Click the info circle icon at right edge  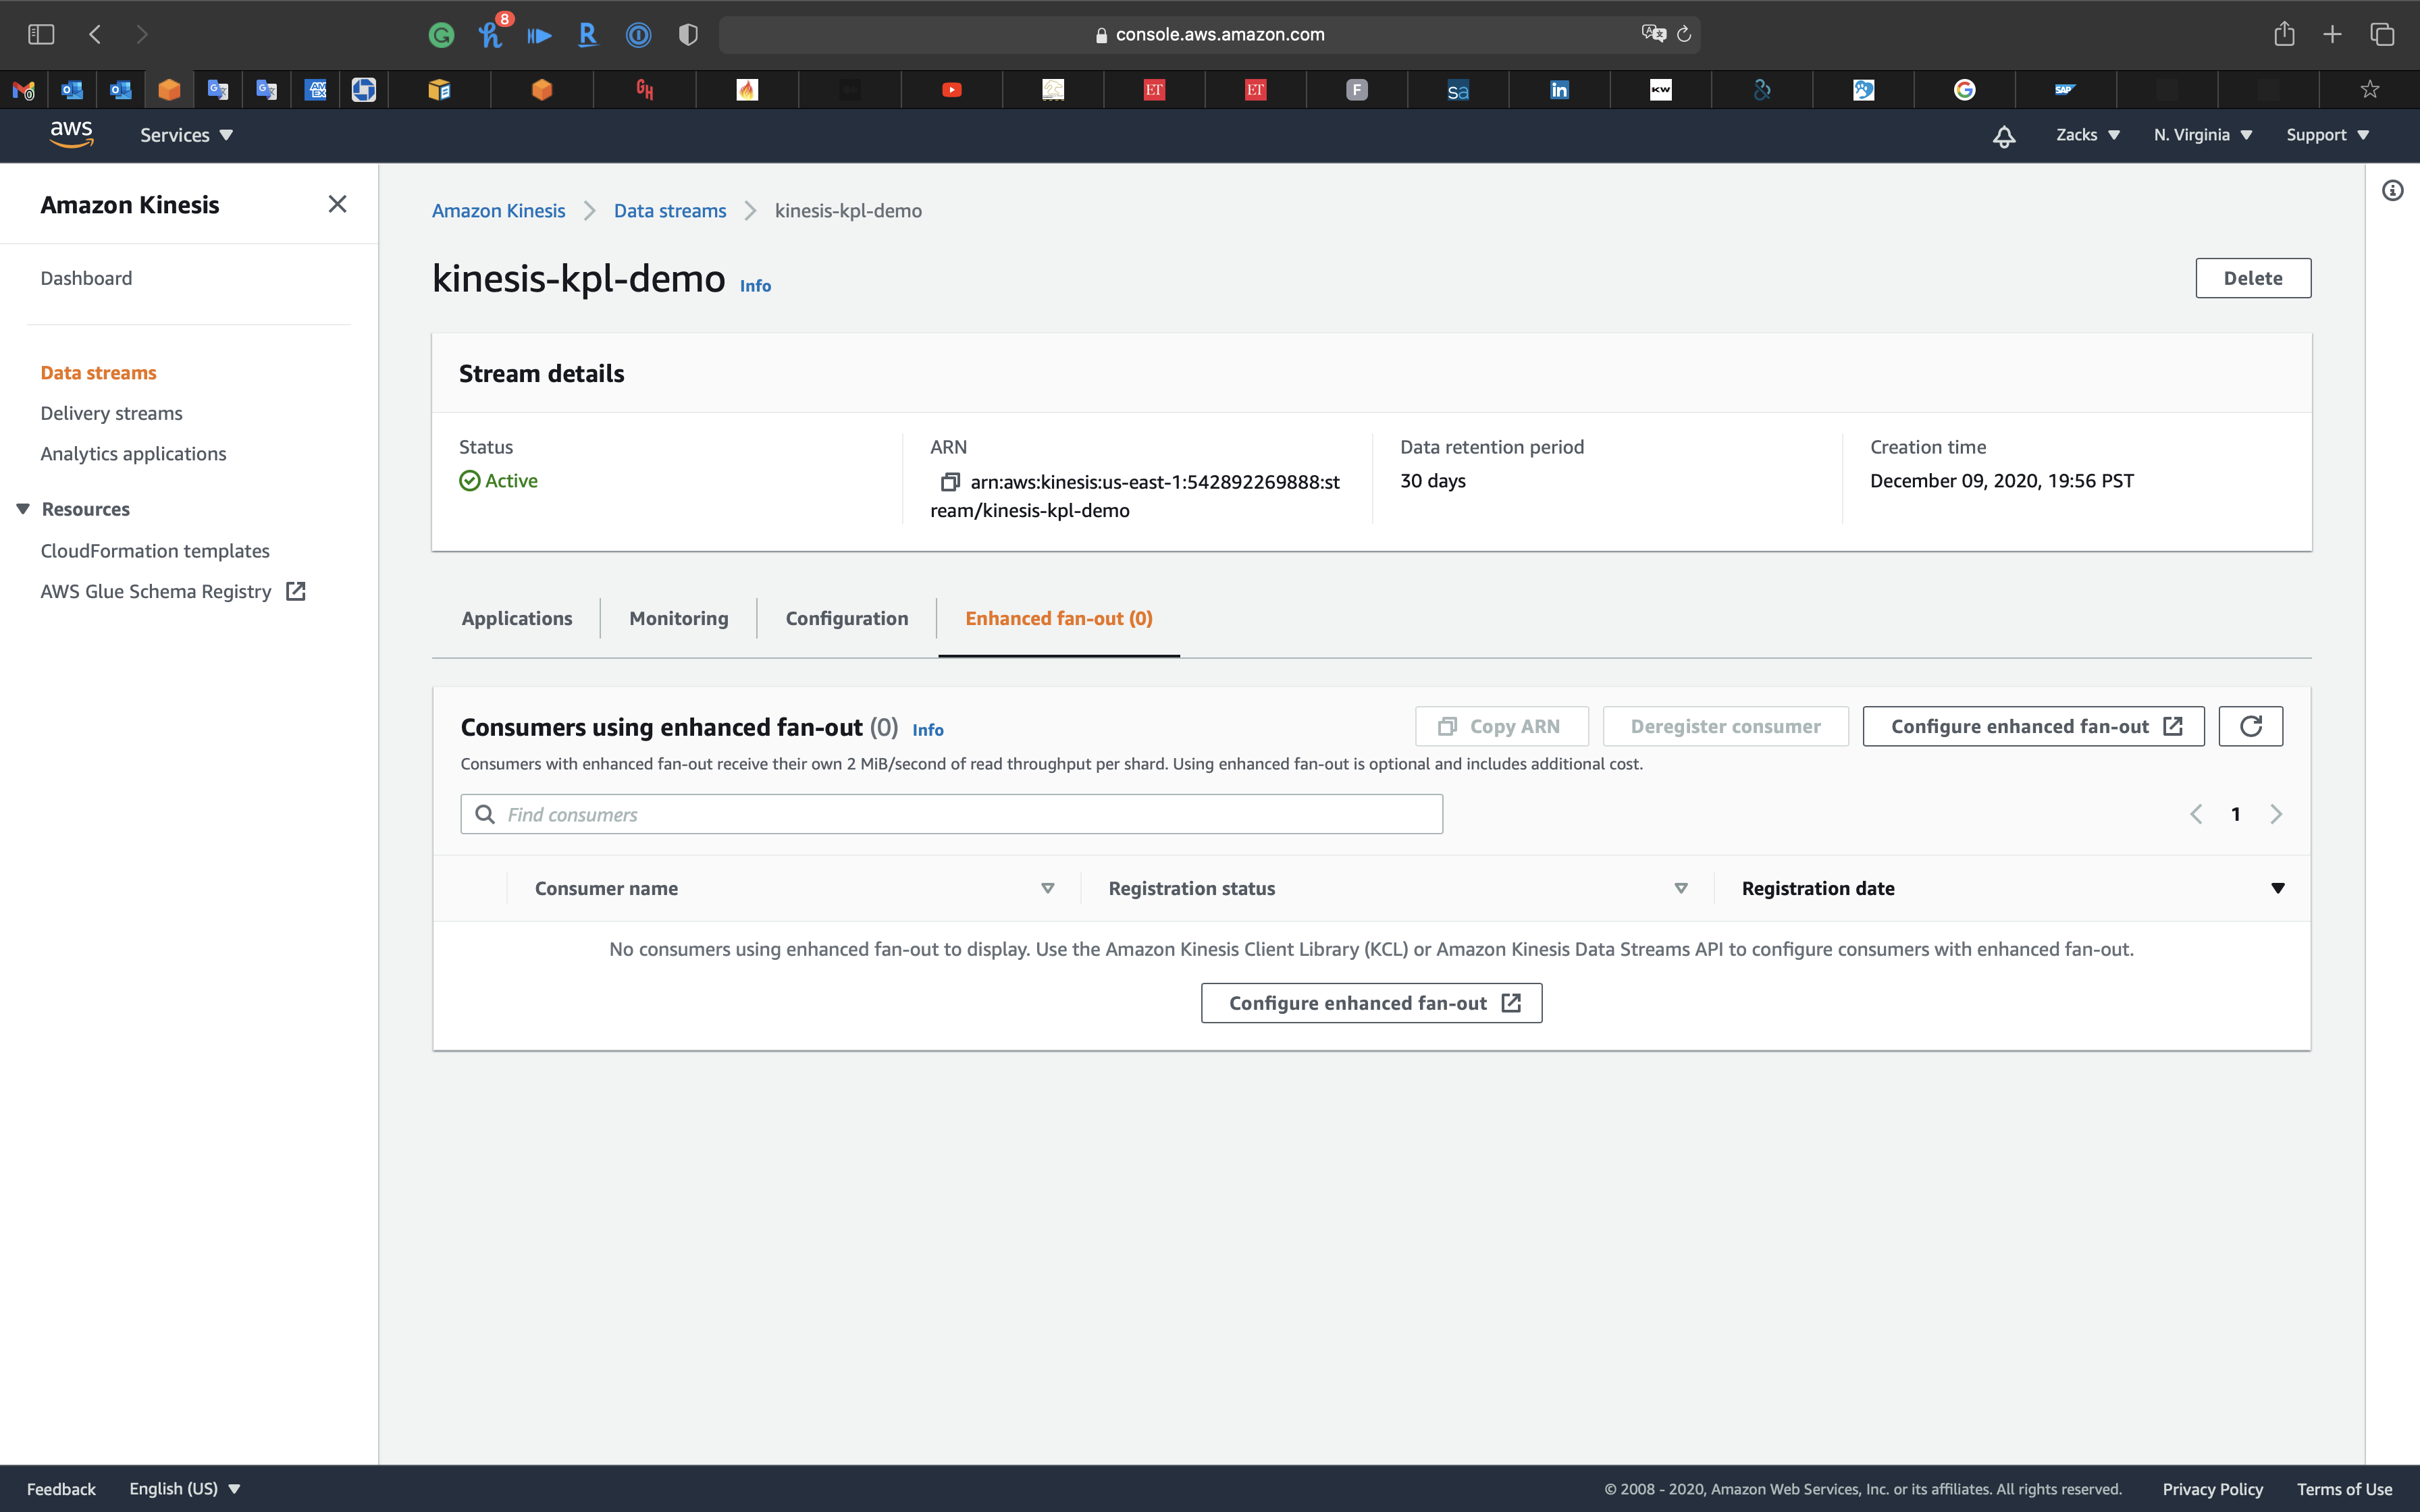click(2392, 191)
